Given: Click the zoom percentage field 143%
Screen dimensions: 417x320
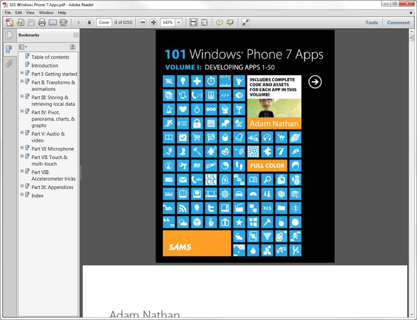Looking at the screenshot, I should (x=168, y=22).
